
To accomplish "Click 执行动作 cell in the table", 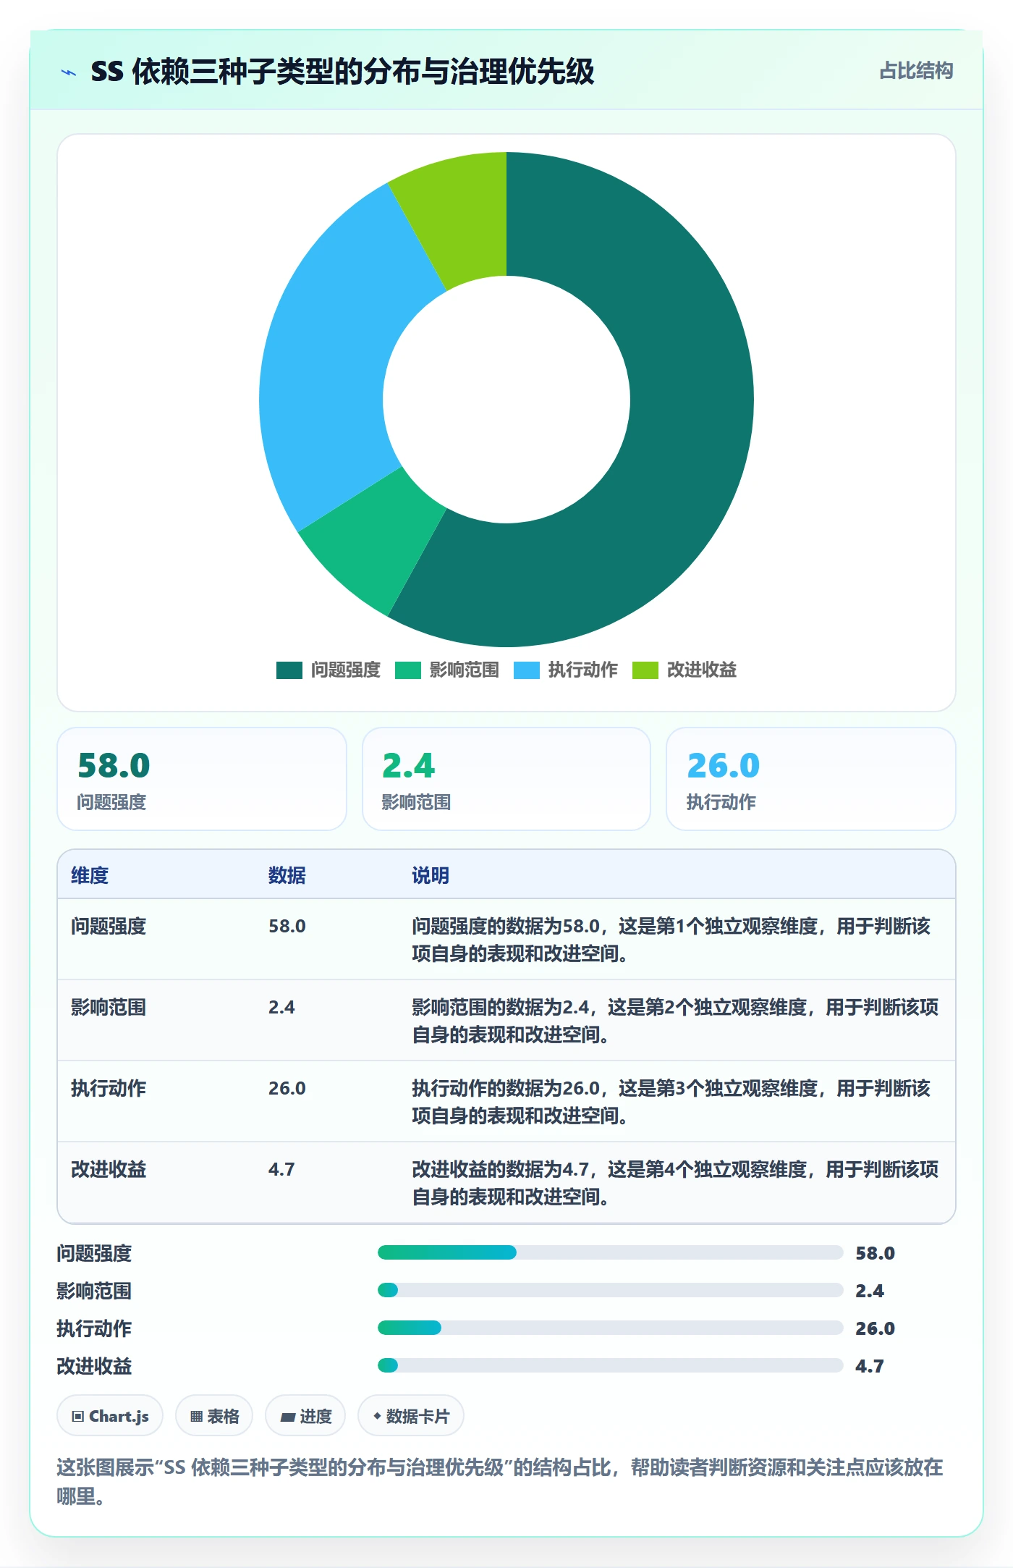I will [109, 1088].
